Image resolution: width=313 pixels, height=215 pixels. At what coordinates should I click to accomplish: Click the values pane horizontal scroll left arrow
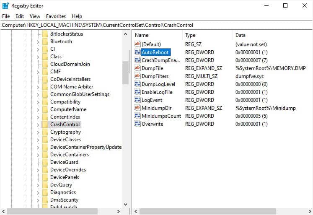pos(136,211)
